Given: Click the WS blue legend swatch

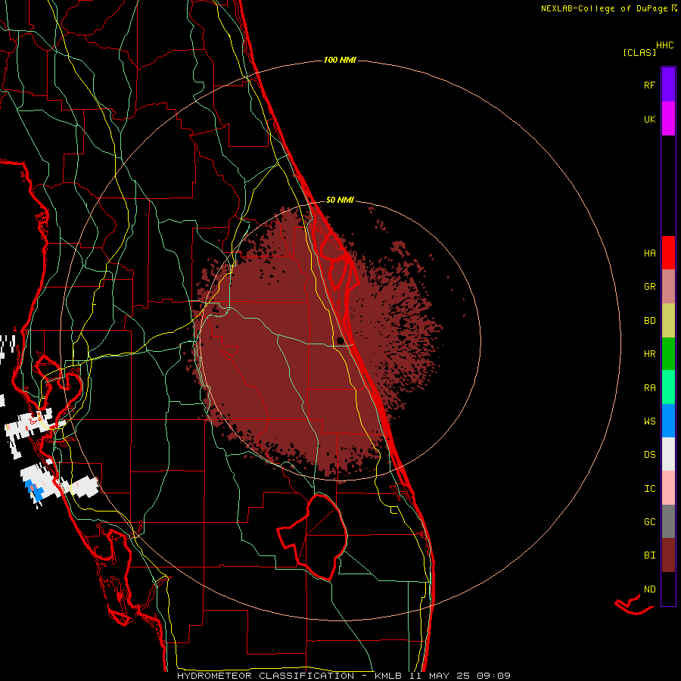Looking at the screenshot, I should [x=668, y=421].
